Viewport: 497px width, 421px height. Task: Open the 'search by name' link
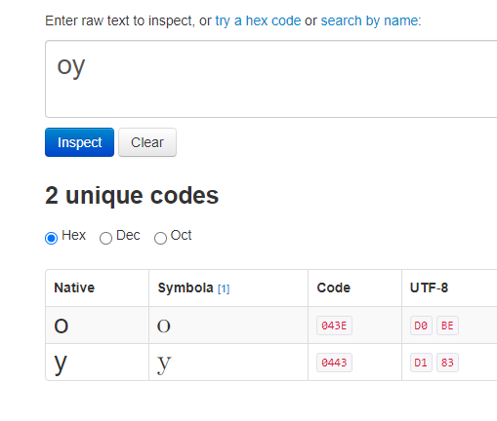pos(369,20)
